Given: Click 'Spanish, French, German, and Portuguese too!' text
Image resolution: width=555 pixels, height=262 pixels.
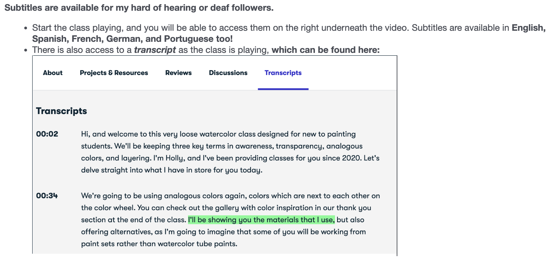Looking at the screenshot, I should coord(132,39).
